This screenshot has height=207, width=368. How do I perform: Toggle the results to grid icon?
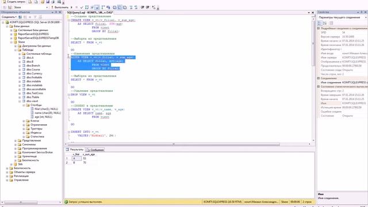click(x=120, y=7)
